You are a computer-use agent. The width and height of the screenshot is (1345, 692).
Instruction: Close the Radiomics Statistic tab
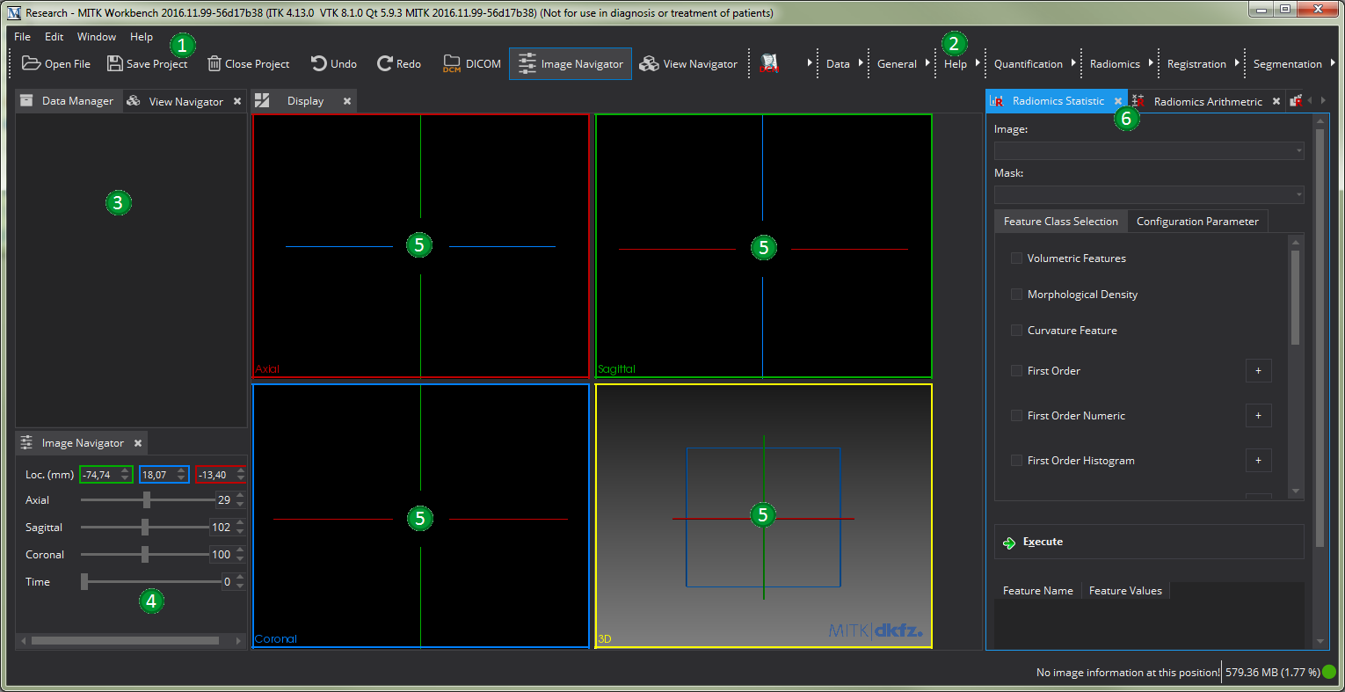point(1118,101)
